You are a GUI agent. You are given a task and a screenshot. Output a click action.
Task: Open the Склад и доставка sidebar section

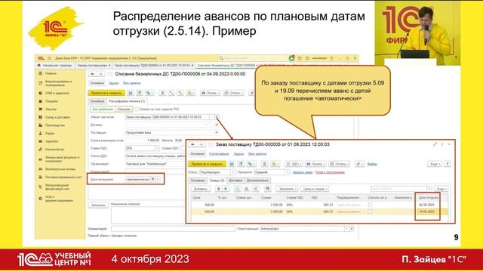tap(57, 117)
